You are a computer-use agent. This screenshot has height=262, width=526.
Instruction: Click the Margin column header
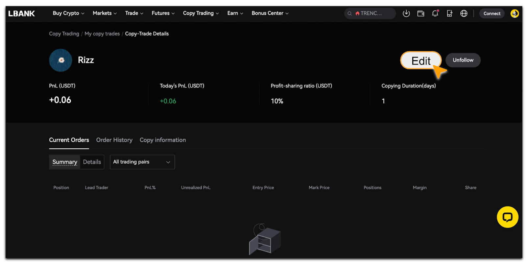pos(419,188)
